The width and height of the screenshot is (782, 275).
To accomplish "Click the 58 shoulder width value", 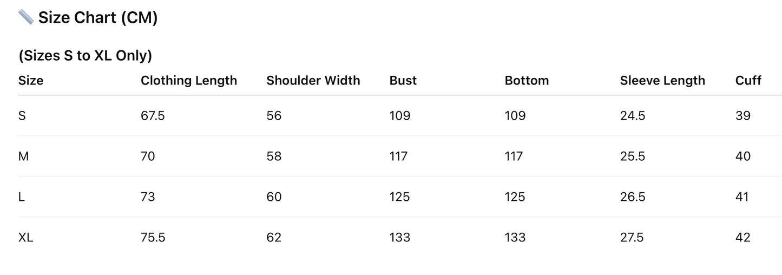I will [x=274, y=156].
